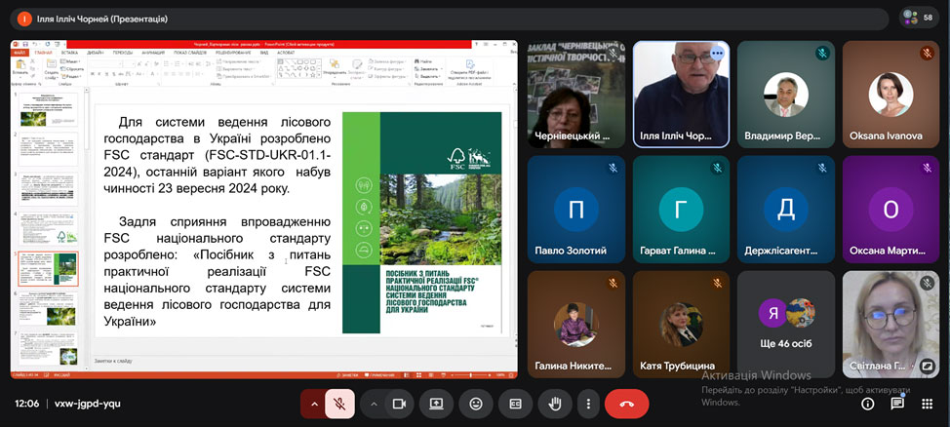Image resolution: width=950 pixels, height=427 pixels.
Task: Expand video settings arrow beside camera
Action: (x=373, y=403)
